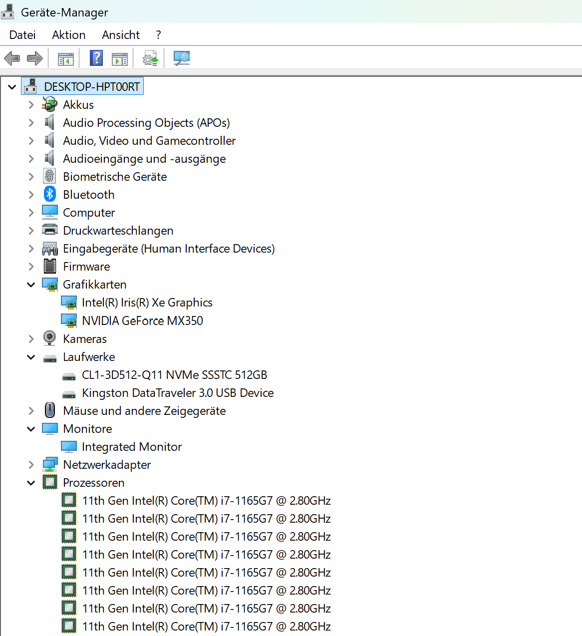Image resolution: width=582 pixels, height=636 pixels.
Task: Click the action pane toolbar icon
Action: point(120,59)
